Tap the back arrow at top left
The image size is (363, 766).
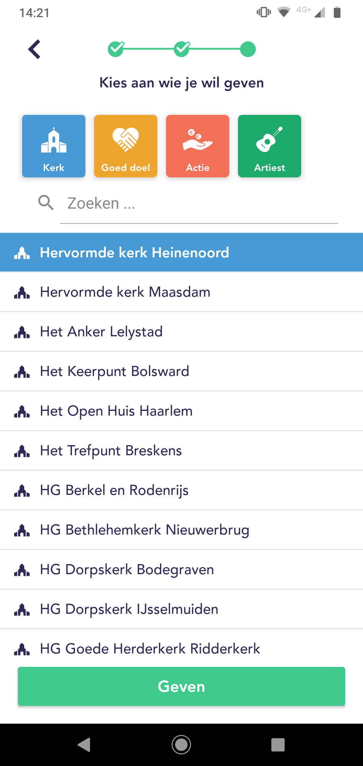pyautogui.click(x=35, y=49)
